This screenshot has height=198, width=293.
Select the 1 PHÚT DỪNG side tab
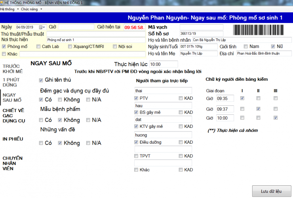click(x=11, y=82)
